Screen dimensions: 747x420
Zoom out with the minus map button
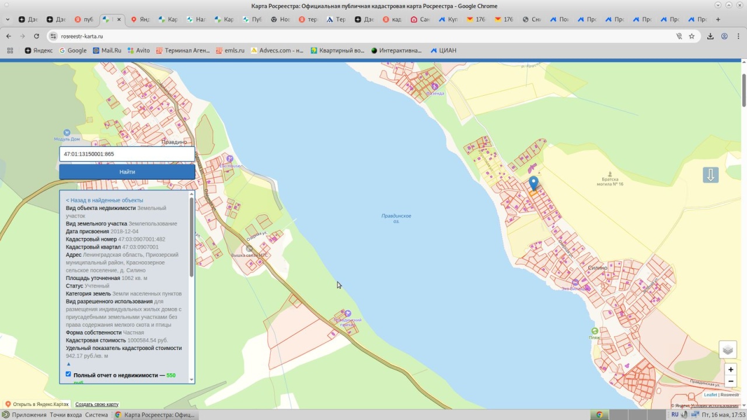click(731, 381)
